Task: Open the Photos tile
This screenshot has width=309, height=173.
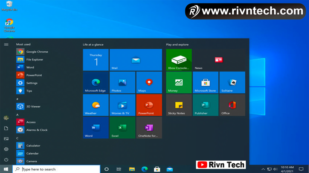Action: (123, 82)
